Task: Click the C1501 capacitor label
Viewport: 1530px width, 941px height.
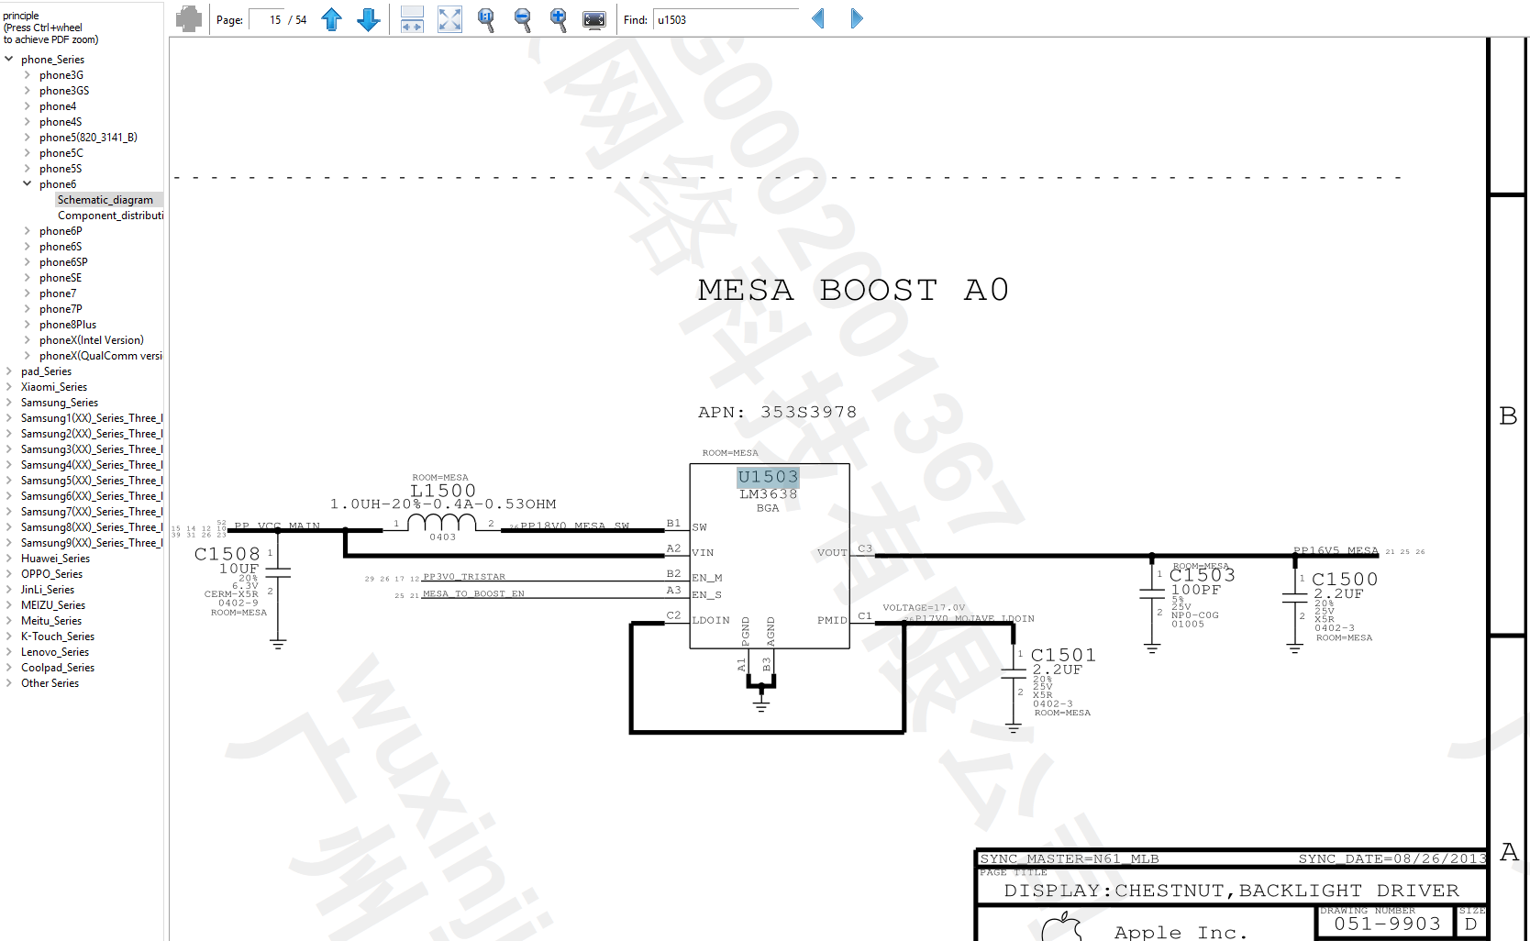Action: (x=1063, y=655)
